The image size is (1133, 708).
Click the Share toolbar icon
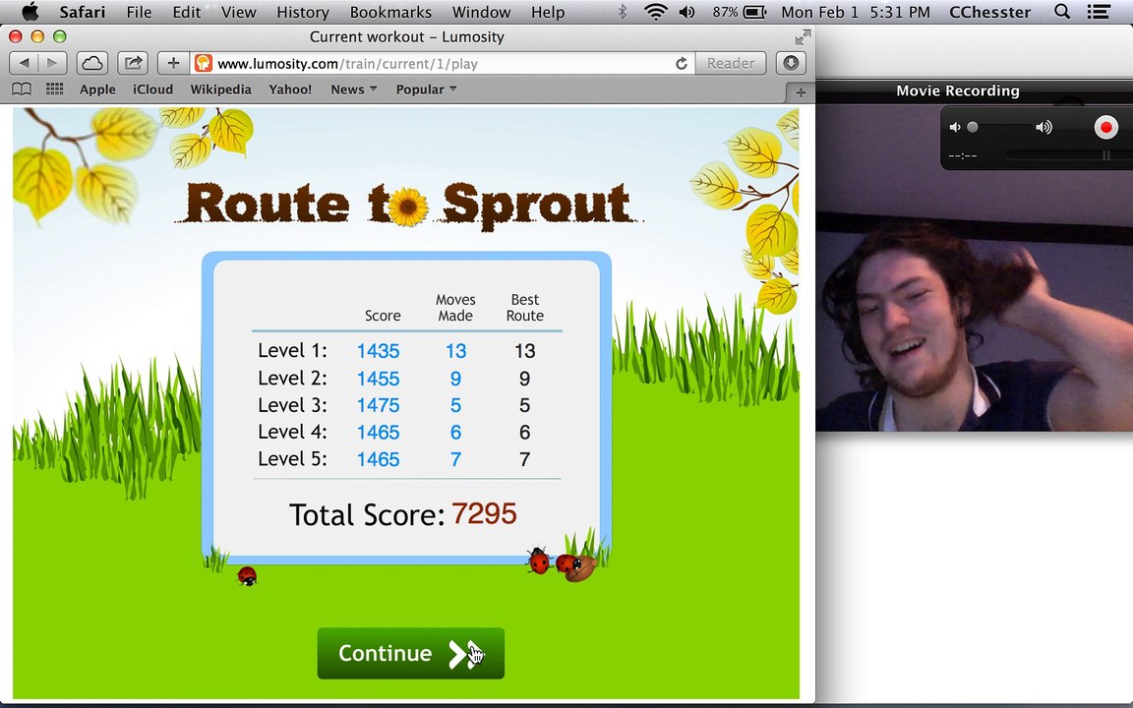pos(133,64)
